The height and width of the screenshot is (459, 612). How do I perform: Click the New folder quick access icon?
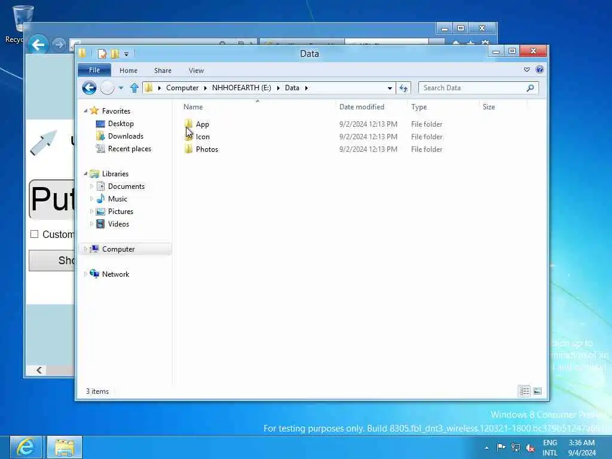[x=115, y=53]
